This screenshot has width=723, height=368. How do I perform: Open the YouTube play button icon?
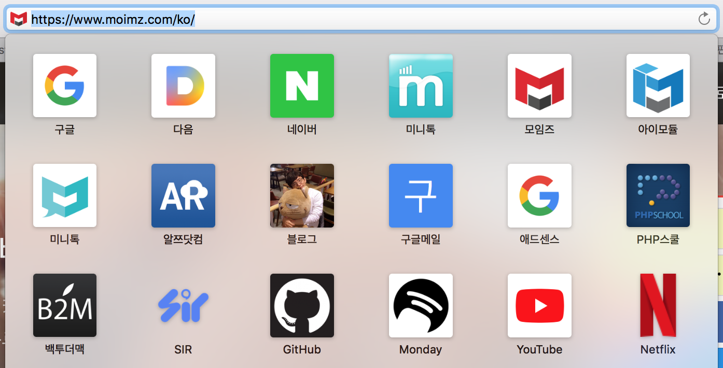click(x=539, y=305)
